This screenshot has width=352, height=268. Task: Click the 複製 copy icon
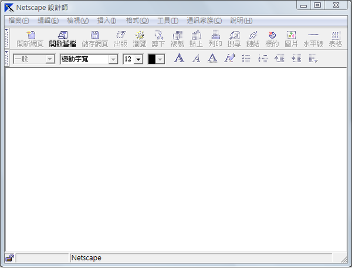tap(177, 39)
